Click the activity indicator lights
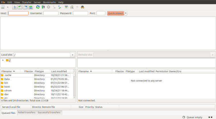Image resolution: width=216 pixels, height=119 pixels. [210, 117]
